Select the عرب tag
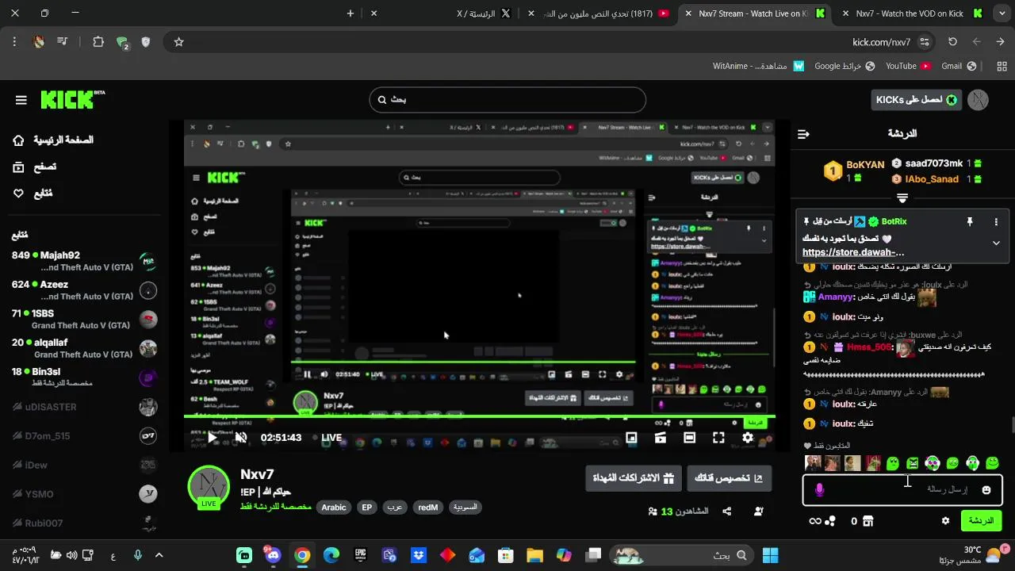The image size is (1015, 571). (x=394, y=508)
